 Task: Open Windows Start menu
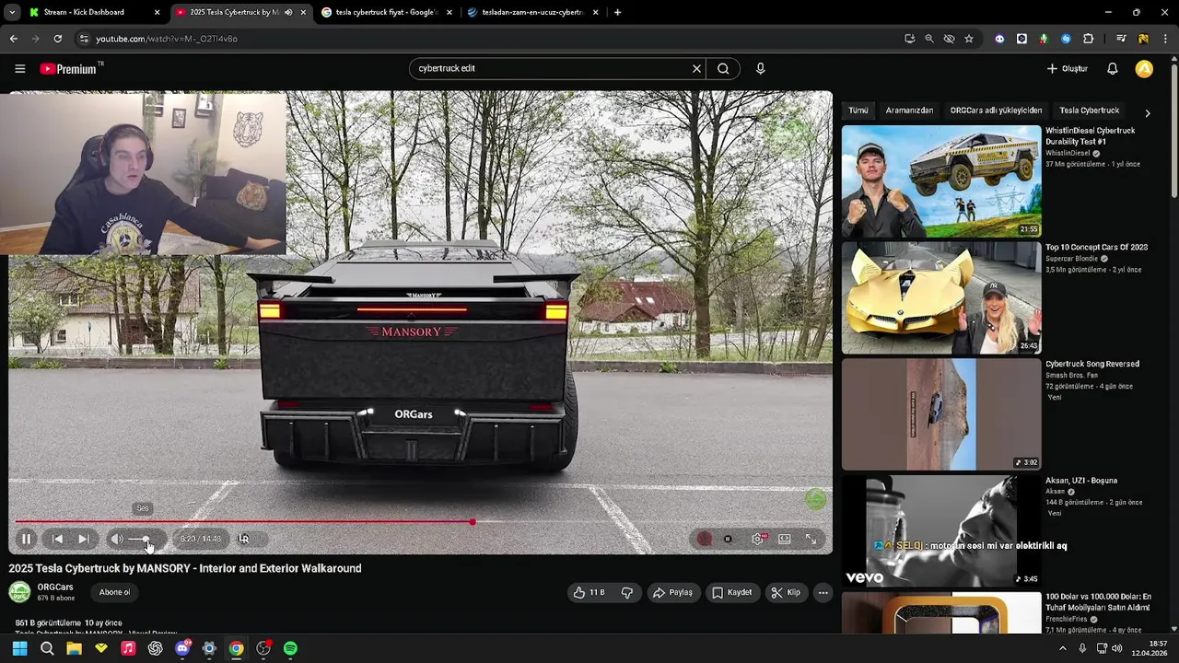pos(19,648)
